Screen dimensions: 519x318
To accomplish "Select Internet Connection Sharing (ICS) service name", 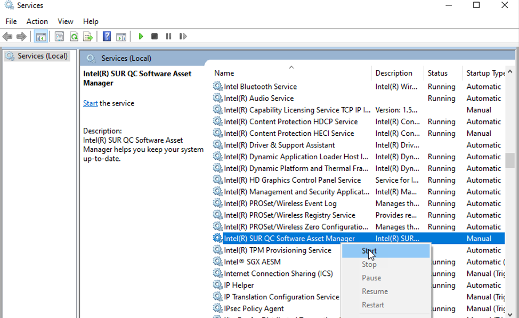I will click(278, 274).
